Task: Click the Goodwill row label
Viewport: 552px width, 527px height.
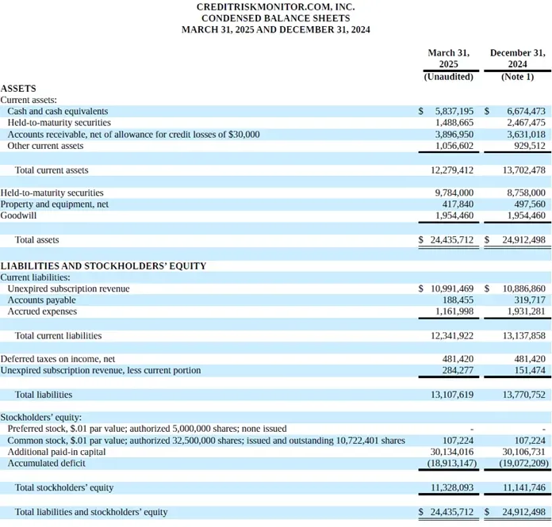Action: tap(18, 216)
